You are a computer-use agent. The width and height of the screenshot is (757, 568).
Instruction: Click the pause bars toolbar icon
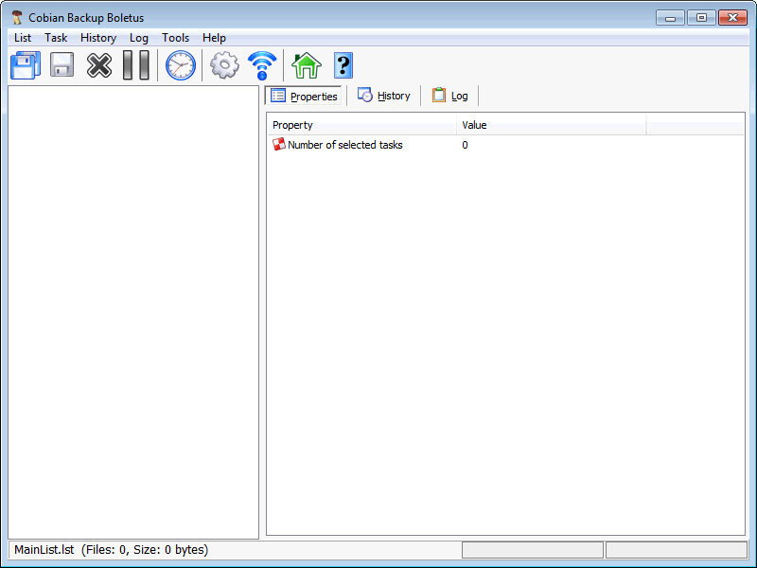click(x=136, y=65)
